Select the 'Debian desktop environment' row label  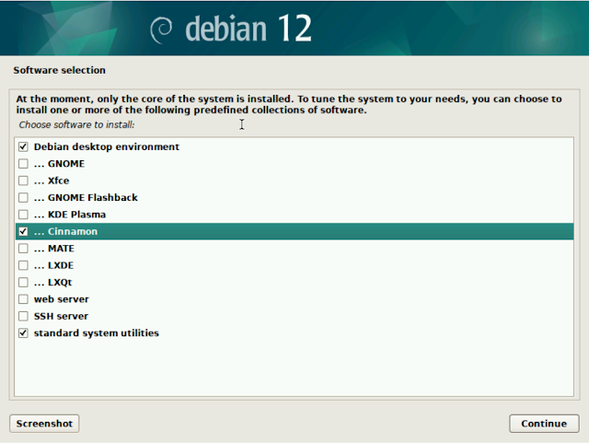click(x=107, y=146)
